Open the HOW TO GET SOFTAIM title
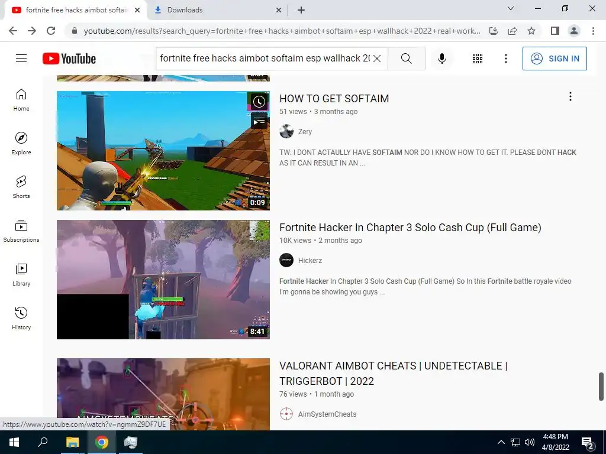Viewport: 606px width, 454px height. [334, 99]
